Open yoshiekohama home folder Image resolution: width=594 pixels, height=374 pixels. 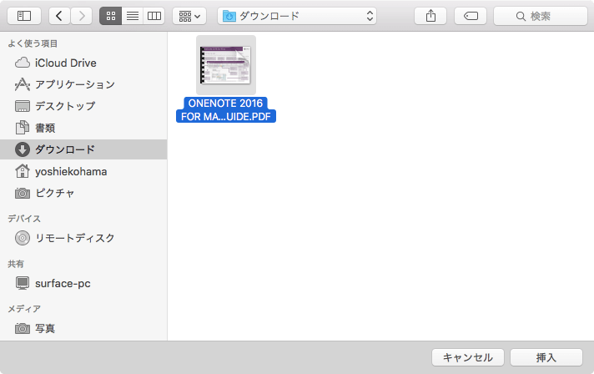point(83,171)
